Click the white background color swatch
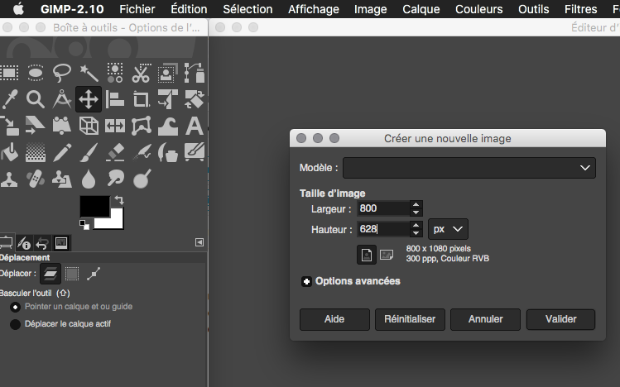The height and width of the screenshot is (387, 620). pyautogui.click(x=117, y=222)
